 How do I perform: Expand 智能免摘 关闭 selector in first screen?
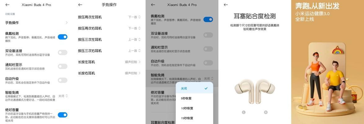[63, 96]
